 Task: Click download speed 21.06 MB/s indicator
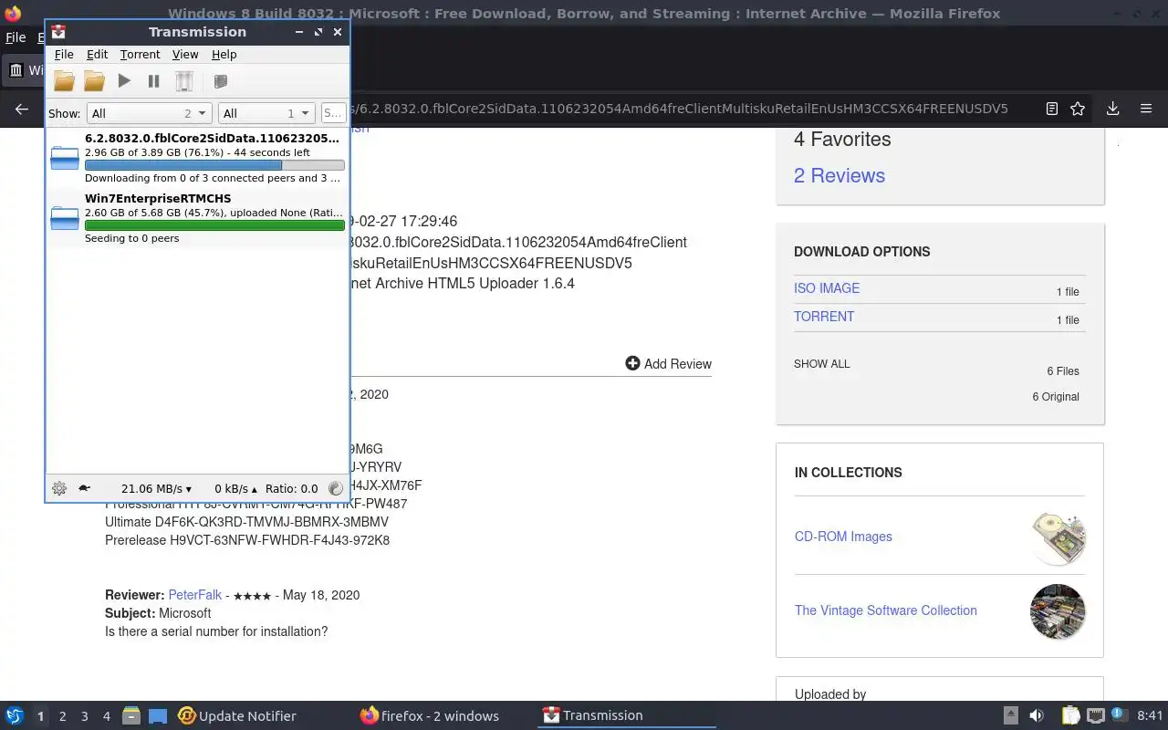(x=156, y=488)
